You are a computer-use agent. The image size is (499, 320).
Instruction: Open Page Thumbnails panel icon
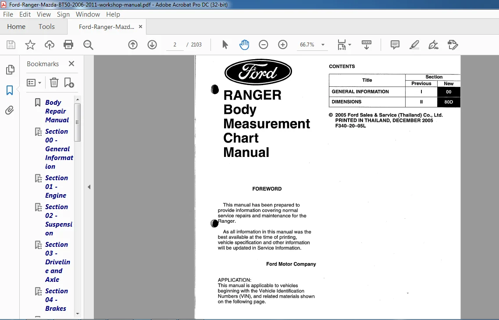click(x=10, y=70)
